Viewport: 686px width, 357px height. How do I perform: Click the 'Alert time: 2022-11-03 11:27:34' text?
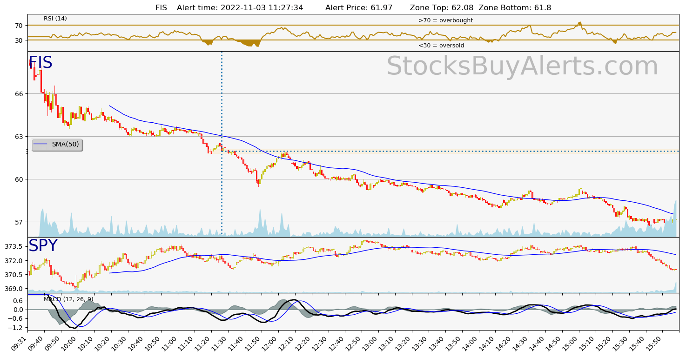pyautogui.click(x=240, y=7)
